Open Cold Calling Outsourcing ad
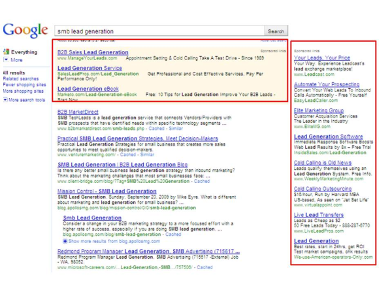Screen dimensions: 392x294 pyautogui.click(x=323, y=189)
